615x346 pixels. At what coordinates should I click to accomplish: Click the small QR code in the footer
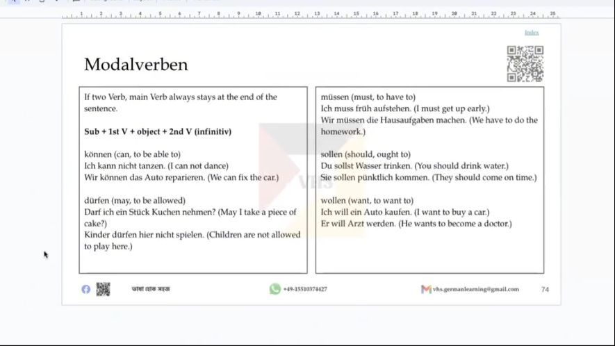pyautogui.click(x=103, y=289)
